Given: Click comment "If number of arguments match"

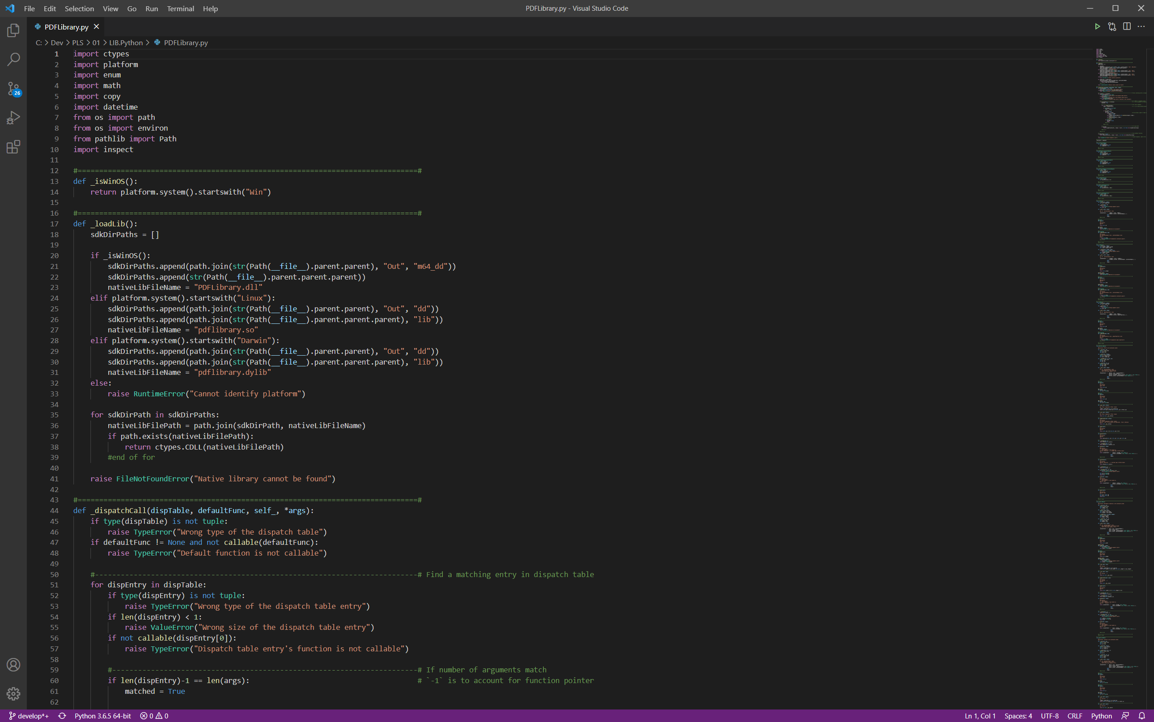Looking at the screenshot, I should coord(486,670).
